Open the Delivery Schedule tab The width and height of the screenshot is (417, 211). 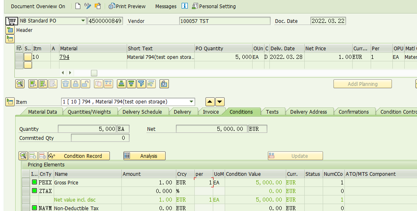pos(142,112)
